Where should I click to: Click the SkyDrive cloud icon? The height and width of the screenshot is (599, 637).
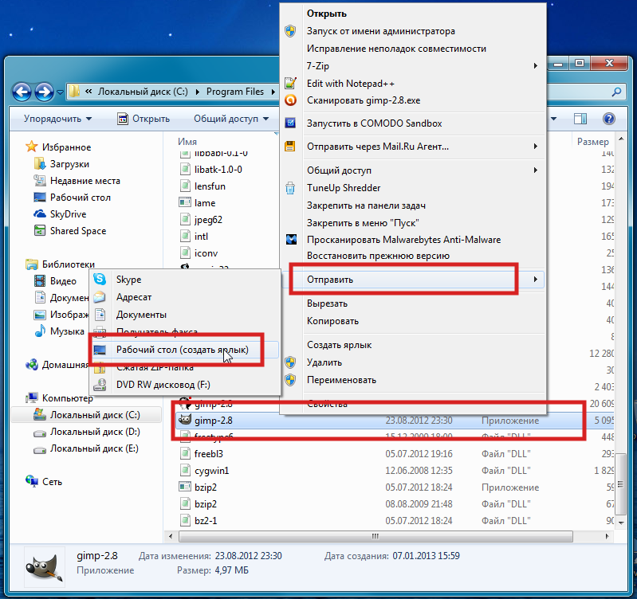pos(40,213)
